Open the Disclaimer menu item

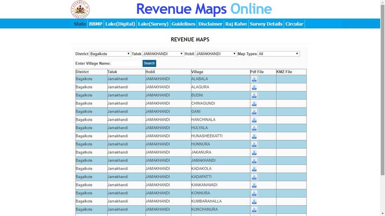(210, 24)
